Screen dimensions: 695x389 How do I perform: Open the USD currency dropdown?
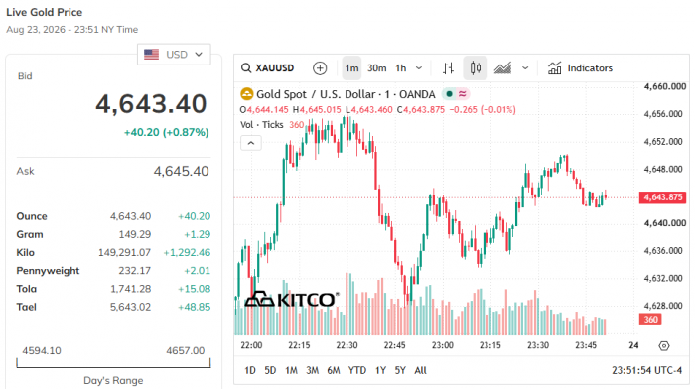click(174, 54)
